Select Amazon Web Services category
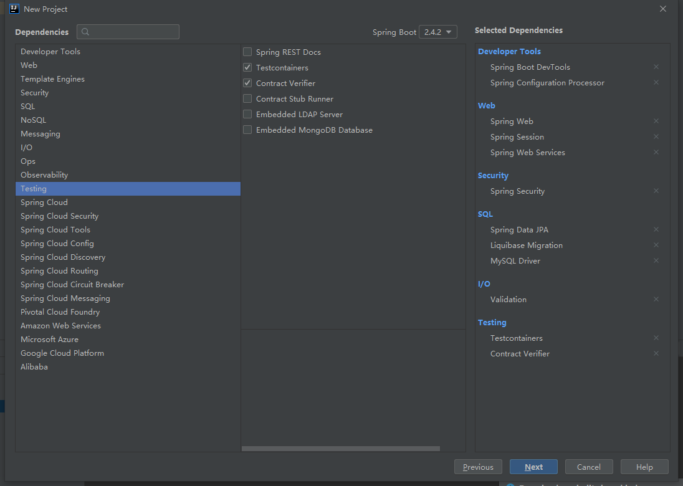Screen dimensions: 683x486 click(x=128, y=326)
